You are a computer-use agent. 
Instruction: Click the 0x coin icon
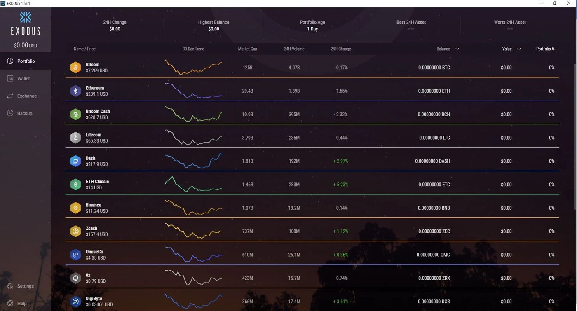pos(75,278)
